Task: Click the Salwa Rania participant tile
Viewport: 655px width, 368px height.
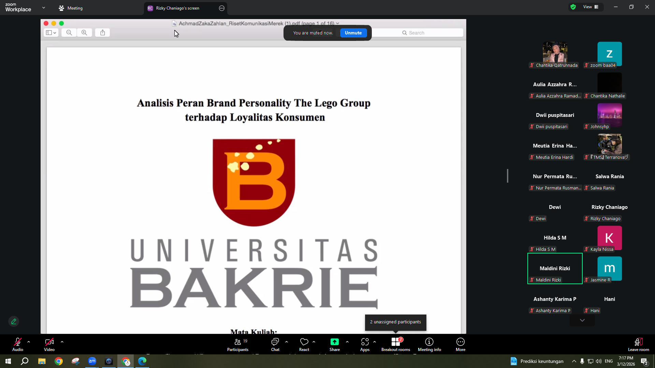Action: coord(610,177)
